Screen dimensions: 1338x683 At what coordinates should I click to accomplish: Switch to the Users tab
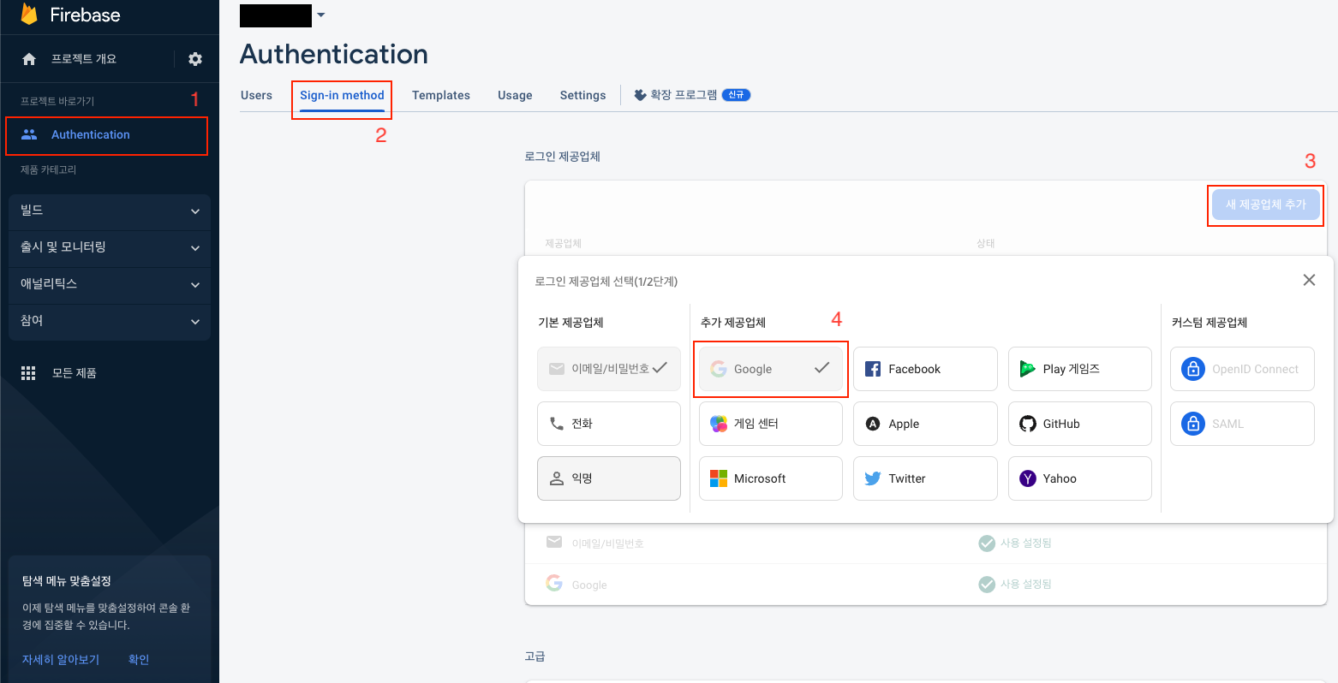click(256, 95)
